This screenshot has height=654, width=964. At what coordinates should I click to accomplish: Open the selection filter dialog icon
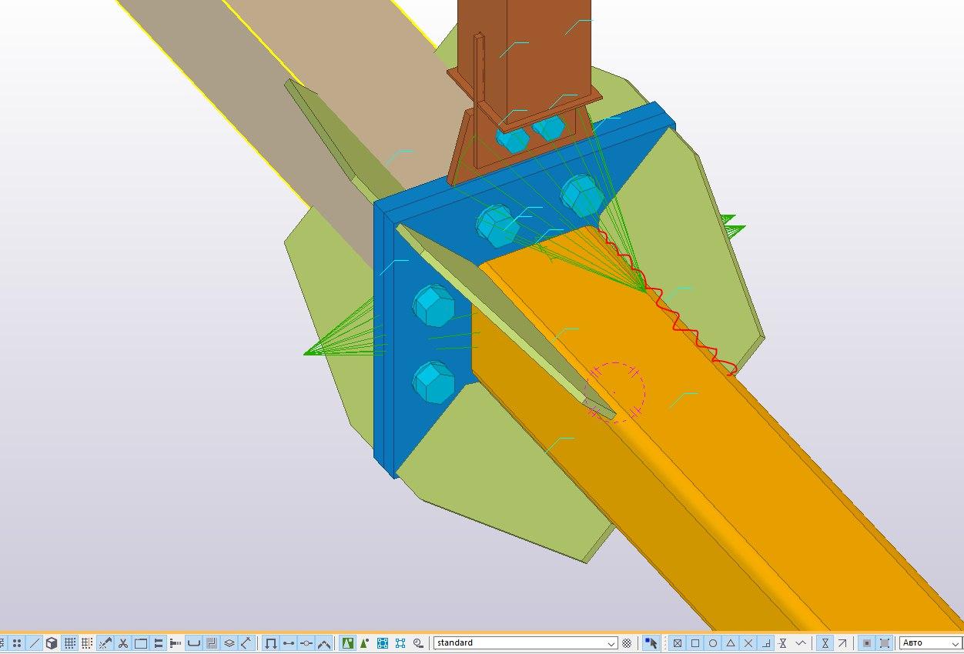pyautogui.click(x=627, y=643)
